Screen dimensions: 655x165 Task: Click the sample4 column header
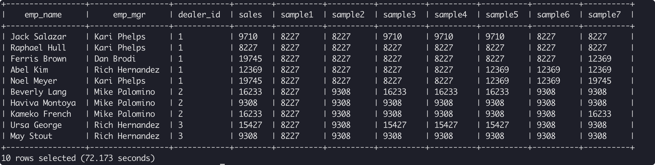[x=451, y=15]
